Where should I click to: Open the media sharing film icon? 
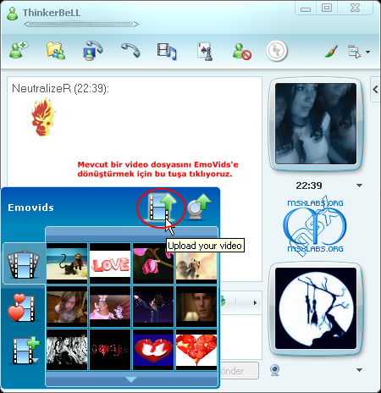tap(167, 52)
